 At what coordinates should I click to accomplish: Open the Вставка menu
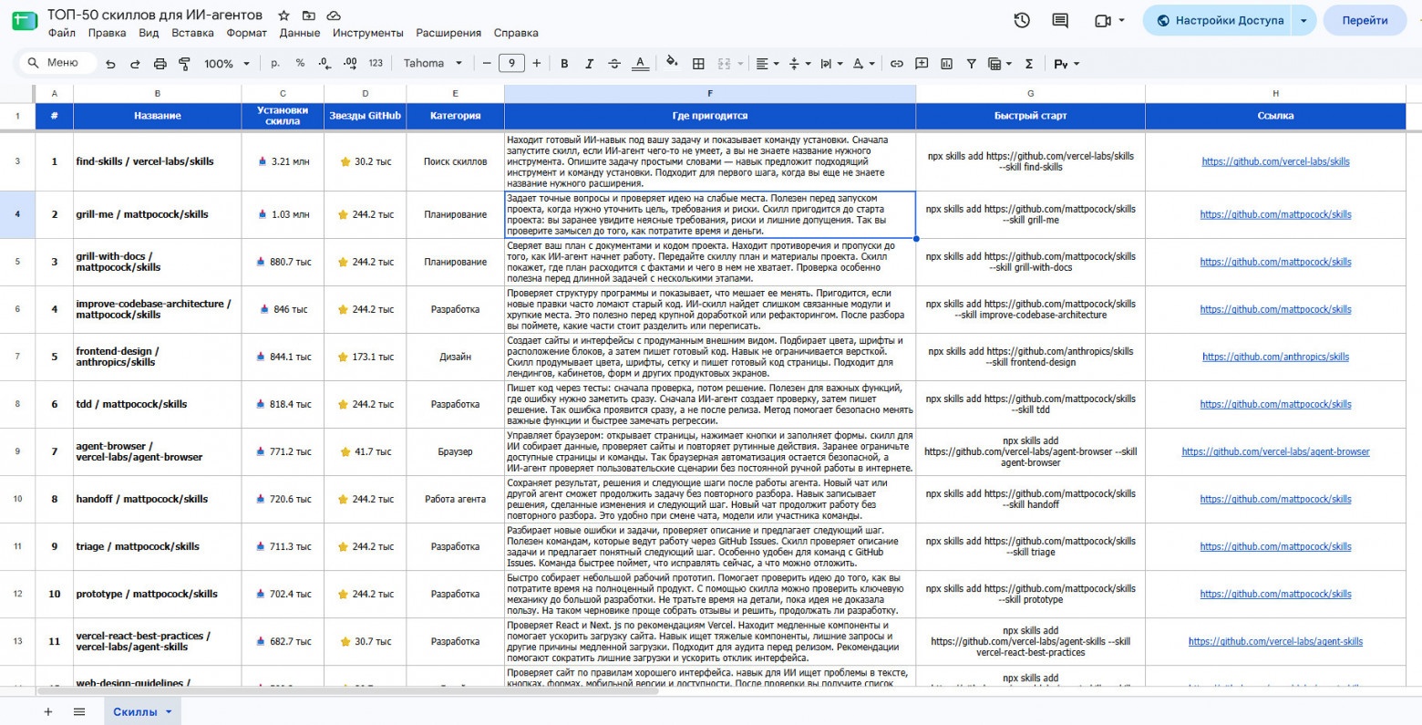(x=192, y=33)
